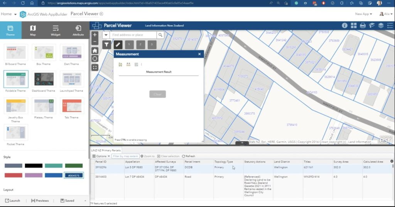Click Clear selection in table toolbar

click(x=168, y=156)
